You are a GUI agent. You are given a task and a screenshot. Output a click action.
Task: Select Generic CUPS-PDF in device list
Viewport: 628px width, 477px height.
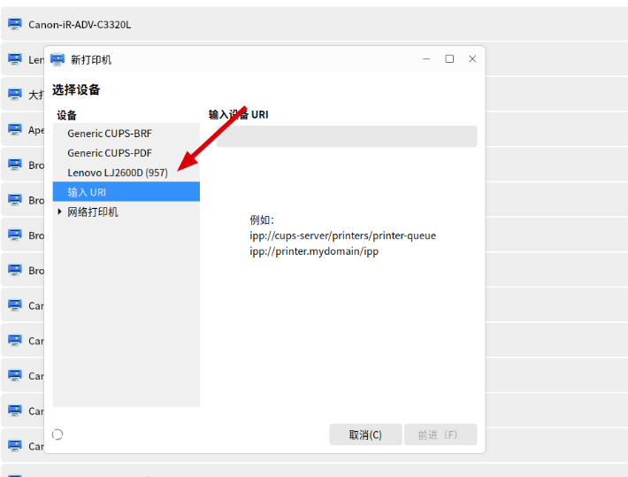[110, 153]
